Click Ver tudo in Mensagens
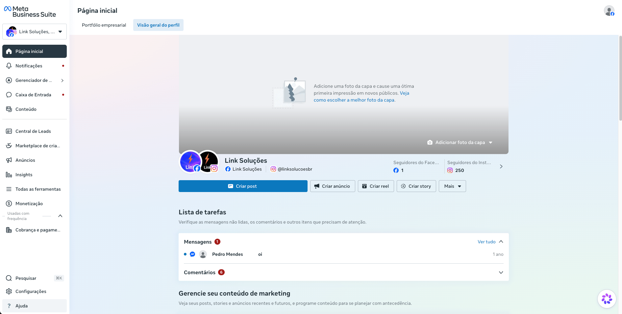 click(x=486, y=242)
